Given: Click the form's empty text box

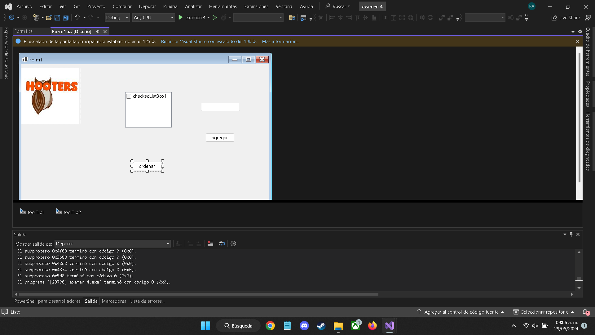Looking at the screenshot, I should click(x=220, y=107).
